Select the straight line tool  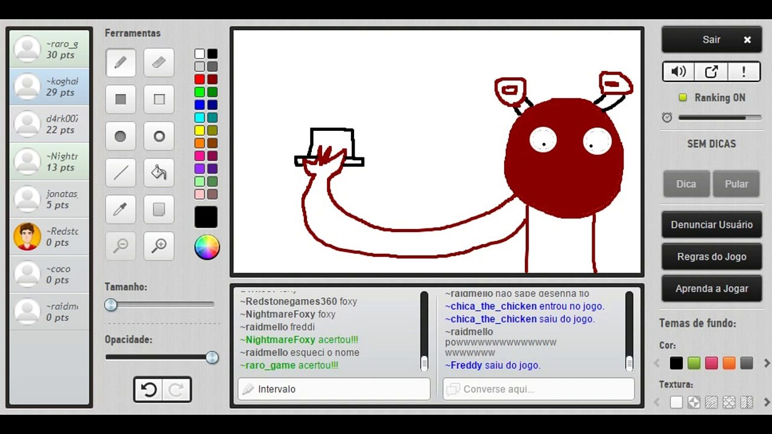pyautogui.click(x=121, y=173)
